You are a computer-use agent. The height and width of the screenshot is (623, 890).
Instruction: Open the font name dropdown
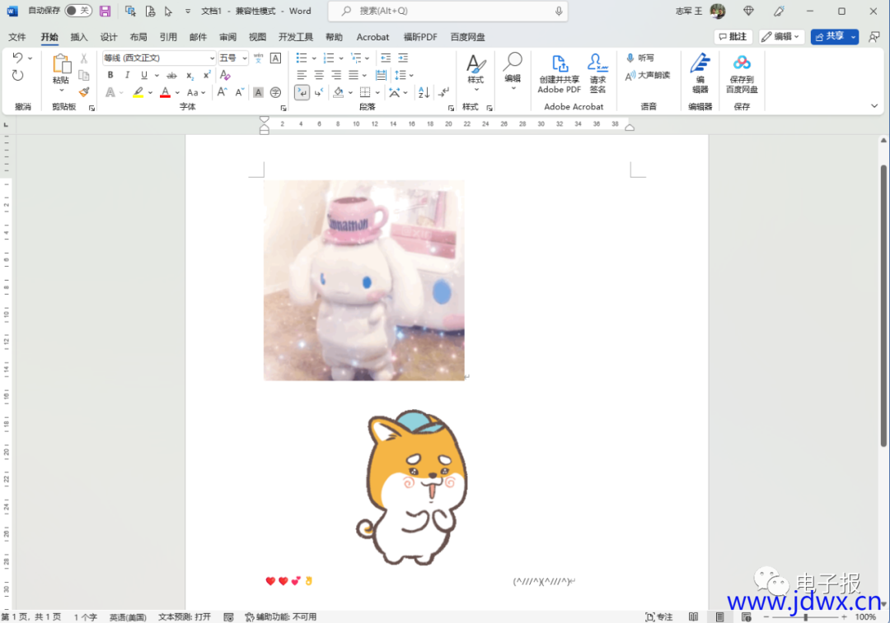pyautogui.click(x=212, y=58)
